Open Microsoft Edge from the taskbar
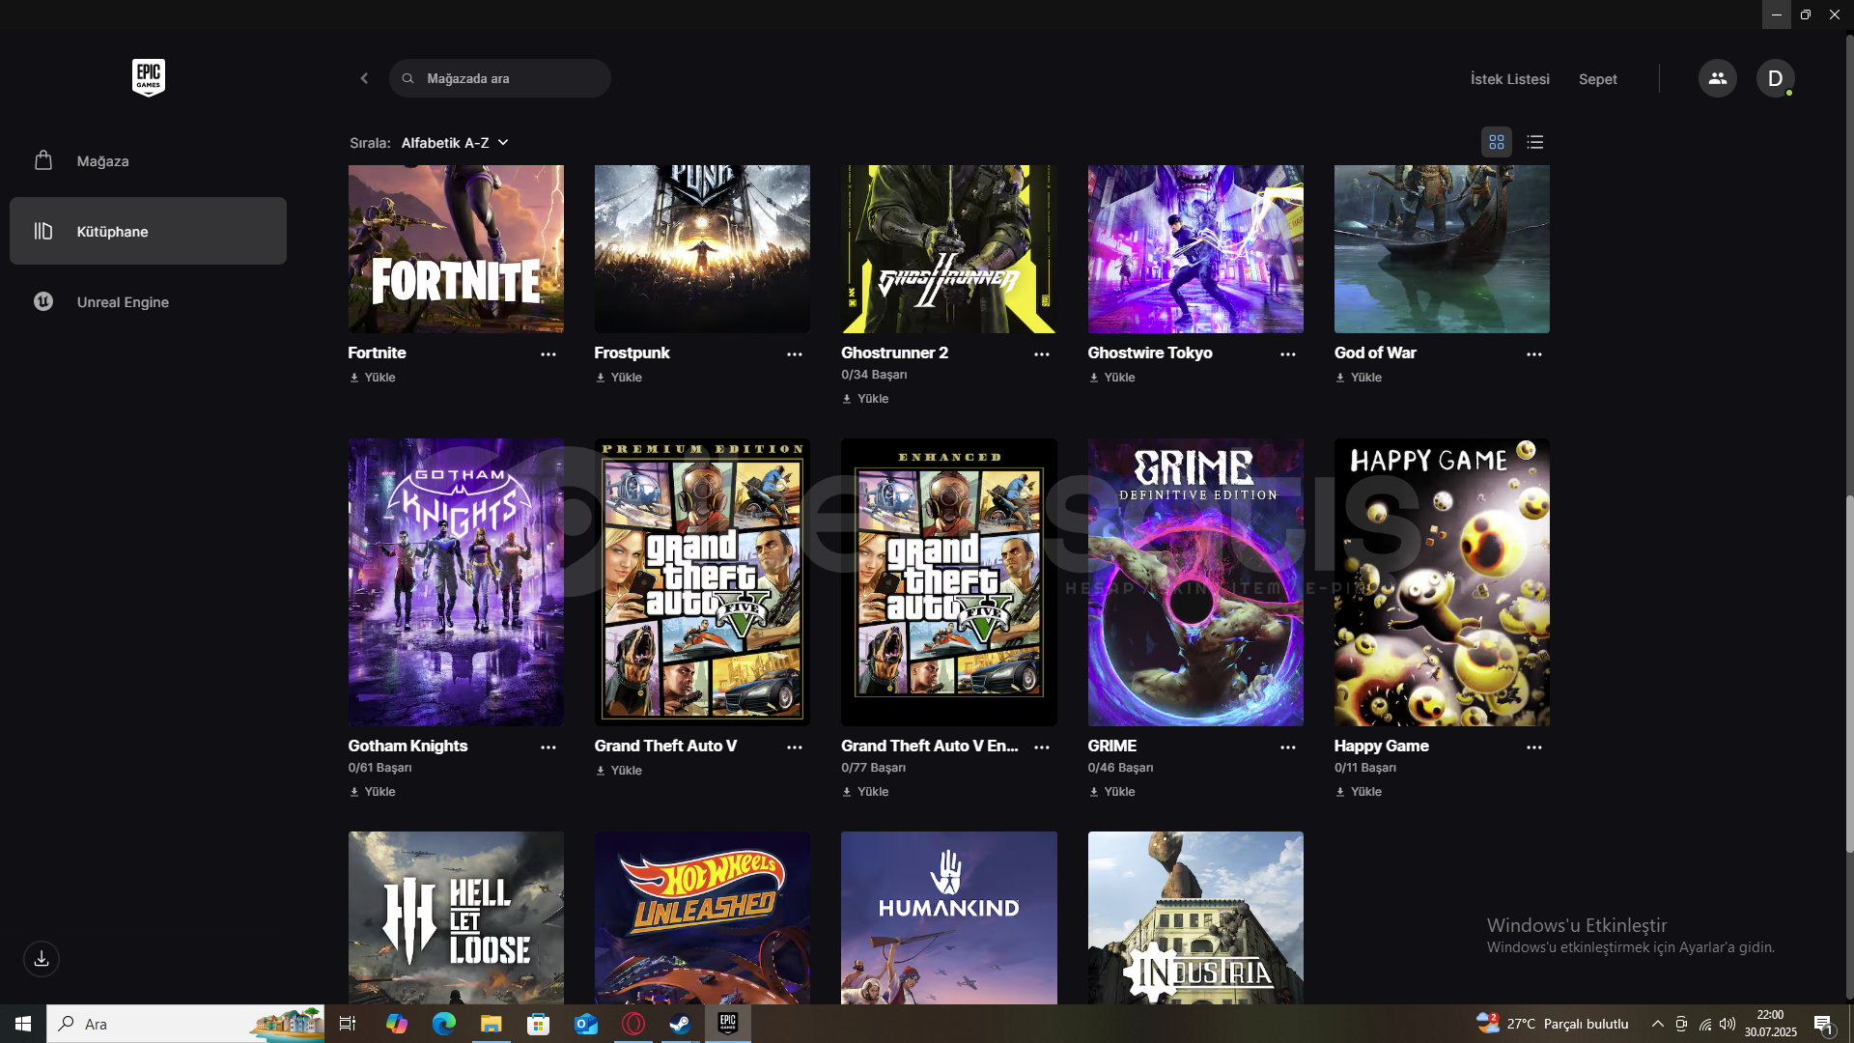Screen dimensions: 1854x1043 [443, 1024]
